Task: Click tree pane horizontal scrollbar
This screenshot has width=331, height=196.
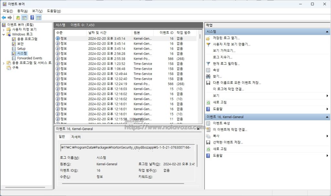Action: tap(25, 187)
